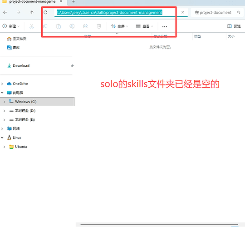Go back to the previous folder

click(x=5, y=12)
